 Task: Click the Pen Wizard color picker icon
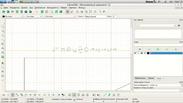pyautogui.click(x=179, y=25)
